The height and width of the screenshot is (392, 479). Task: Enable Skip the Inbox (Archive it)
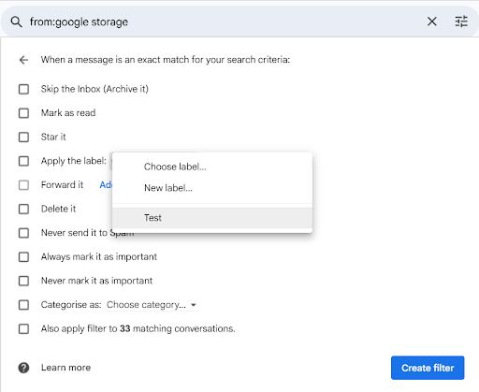coord(23,89)
